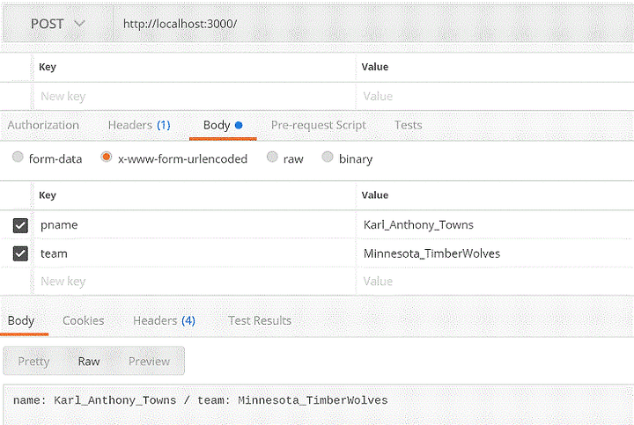The image size is (634, 425).
Task: Click the request URL field with localhost:3000
Action: [x=373, y=24]
